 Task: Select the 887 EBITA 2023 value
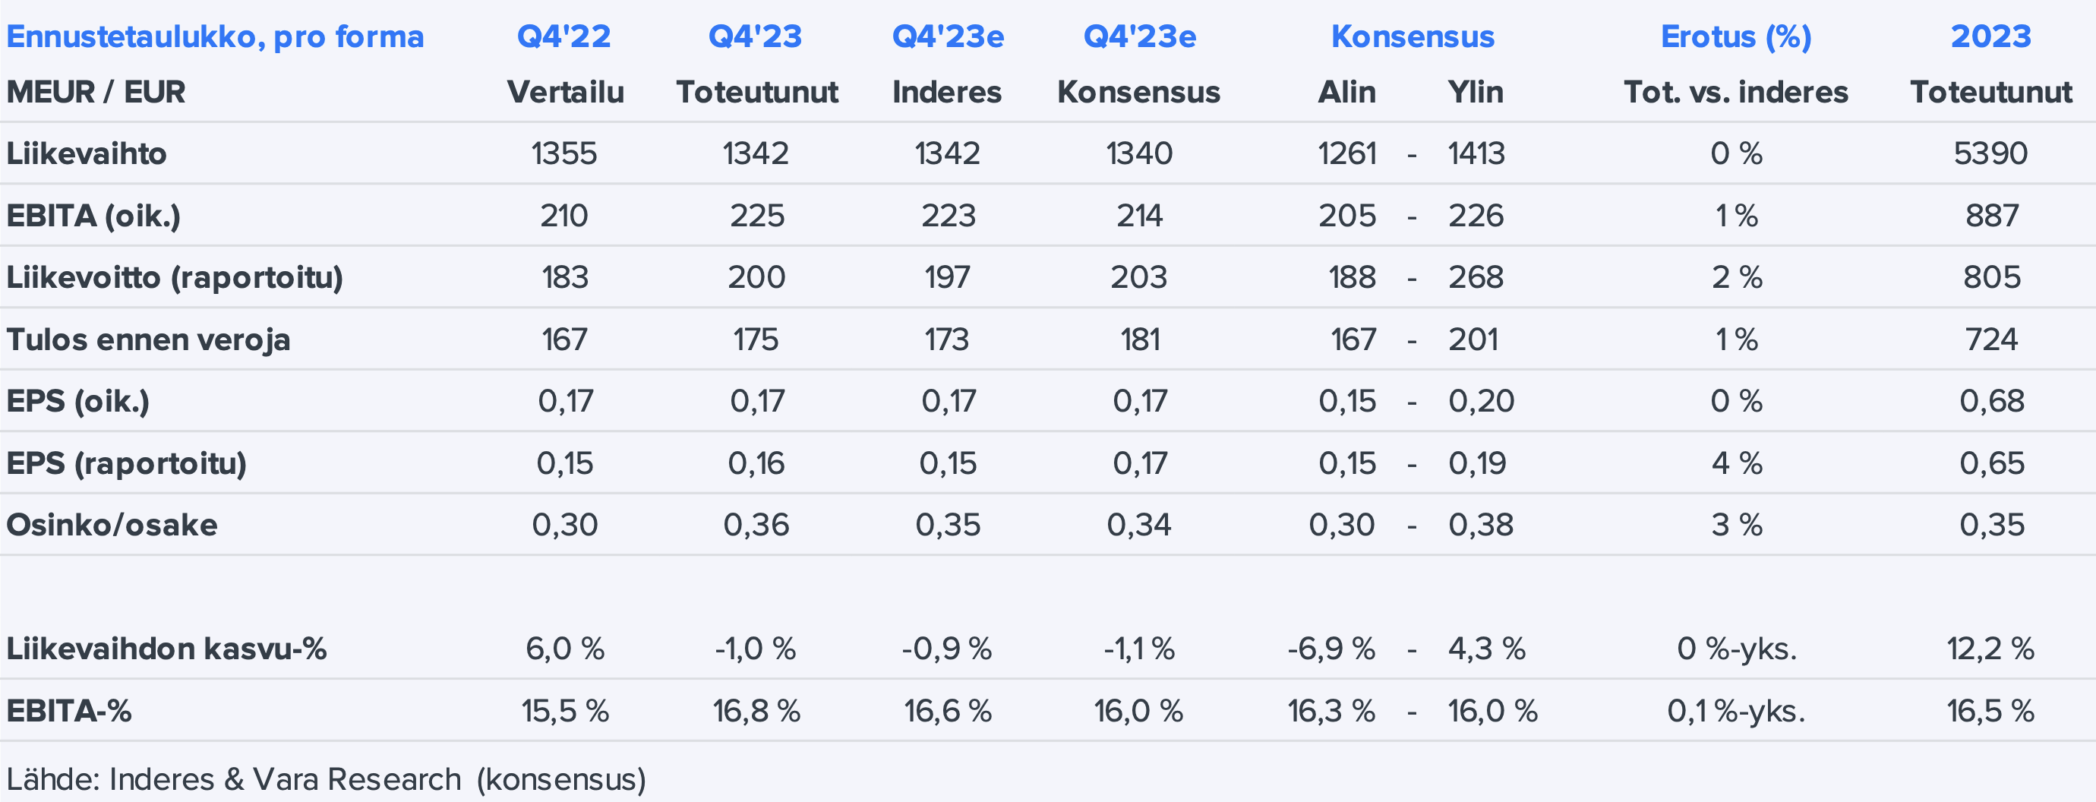(x=1991, y=216)
